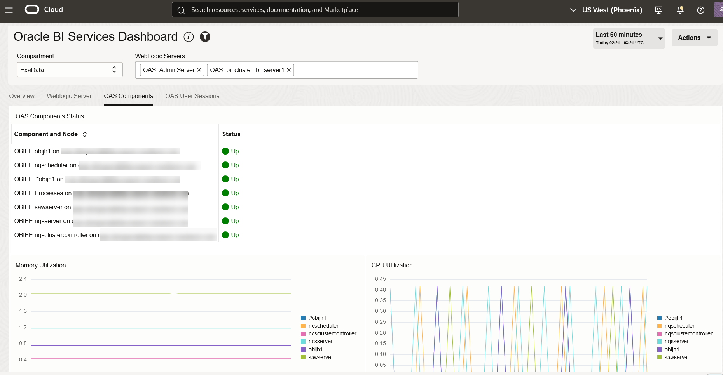The image size is (723, 375).
Task: Click the search resources input field
Action: coord(315,10)
